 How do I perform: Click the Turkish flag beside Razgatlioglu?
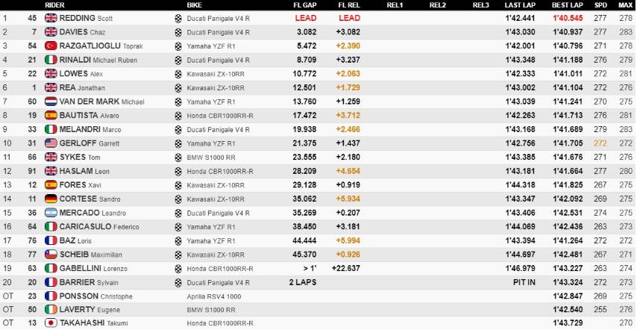coord(51,46)
